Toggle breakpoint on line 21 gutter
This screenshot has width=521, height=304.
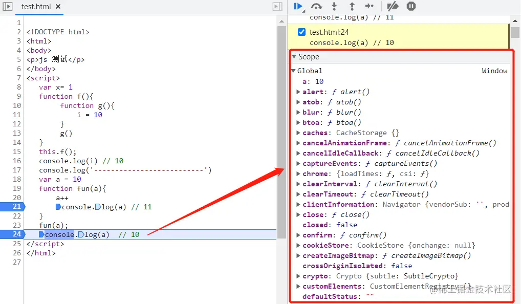[13, 207]
